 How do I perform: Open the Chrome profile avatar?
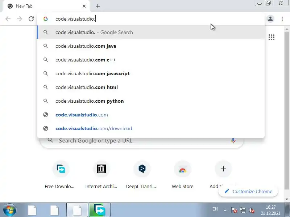point(270,19)
